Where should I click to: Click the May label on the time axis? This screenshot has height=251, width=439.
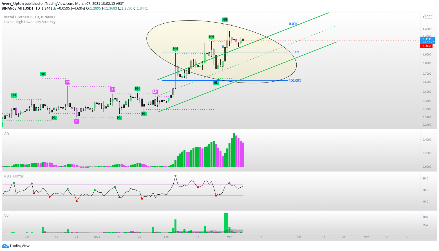point(366,237)
